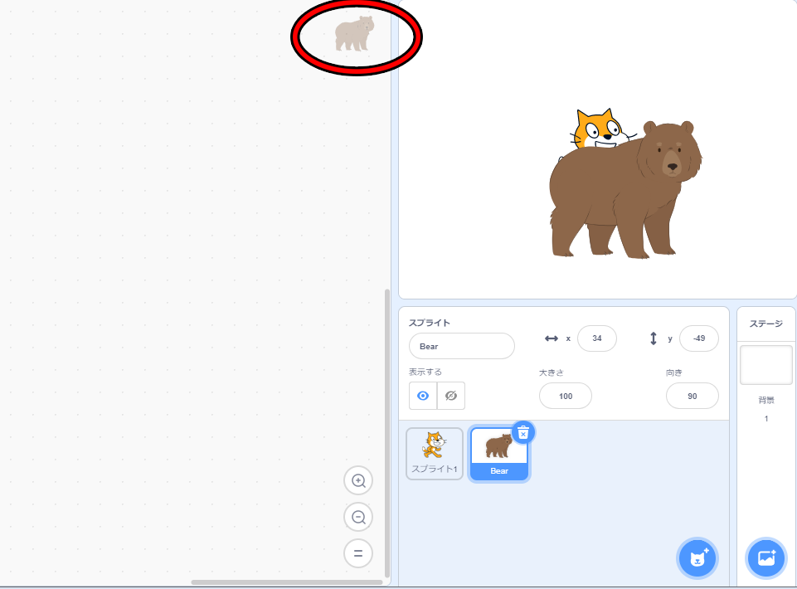Image resolution: width=797 pixels, height=589 pixels.
Task: Click the ステージ stage panel header
Action: click(766, 324)
